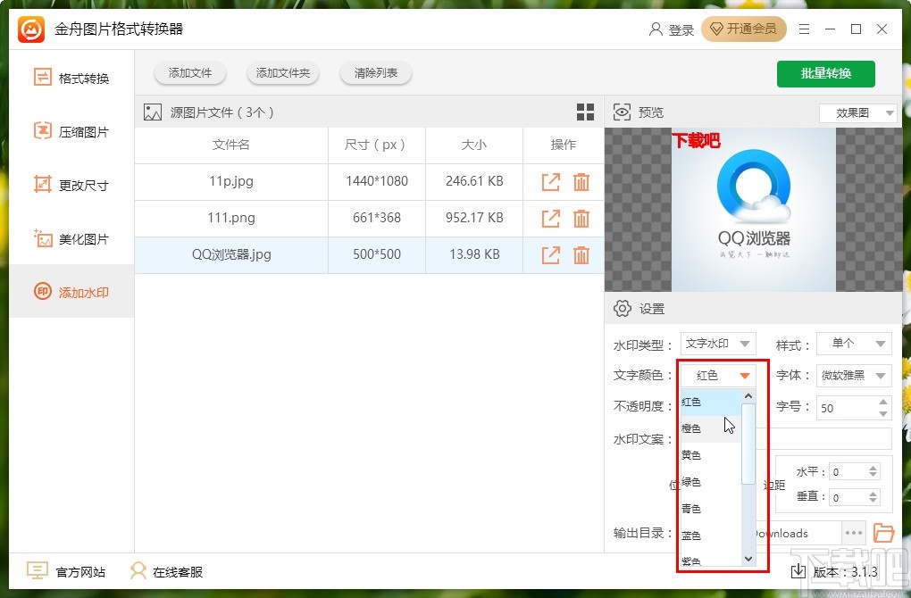Switch to the 格式转换 tab
Image resolution: width=911 pixels, height=598 pixels.
(42, 78)
